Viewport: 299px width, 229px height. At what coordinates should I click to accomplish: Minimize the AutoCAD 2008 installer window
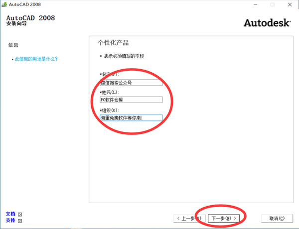pyautogui.click(x=255, y=4)
